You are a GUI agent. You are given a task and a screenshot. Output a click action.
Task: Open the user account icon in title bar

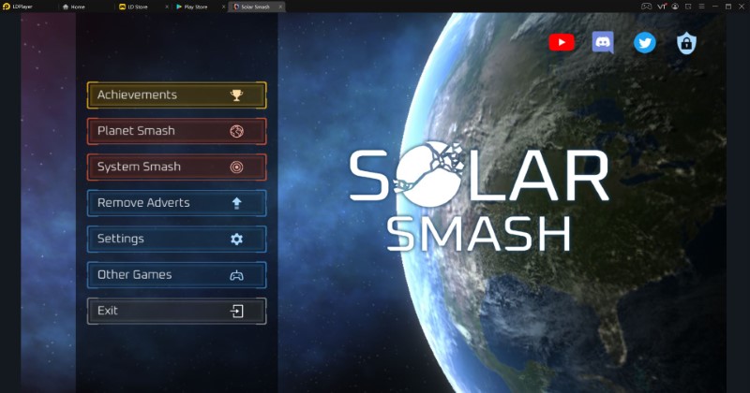pyautogui.click(x=675, y=7)
